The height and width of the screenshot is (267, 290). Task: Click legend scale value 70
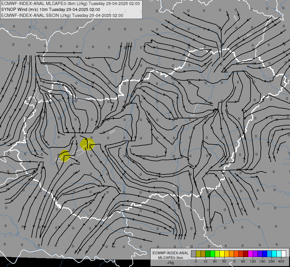pyautogui.click(x=234, y=261)
